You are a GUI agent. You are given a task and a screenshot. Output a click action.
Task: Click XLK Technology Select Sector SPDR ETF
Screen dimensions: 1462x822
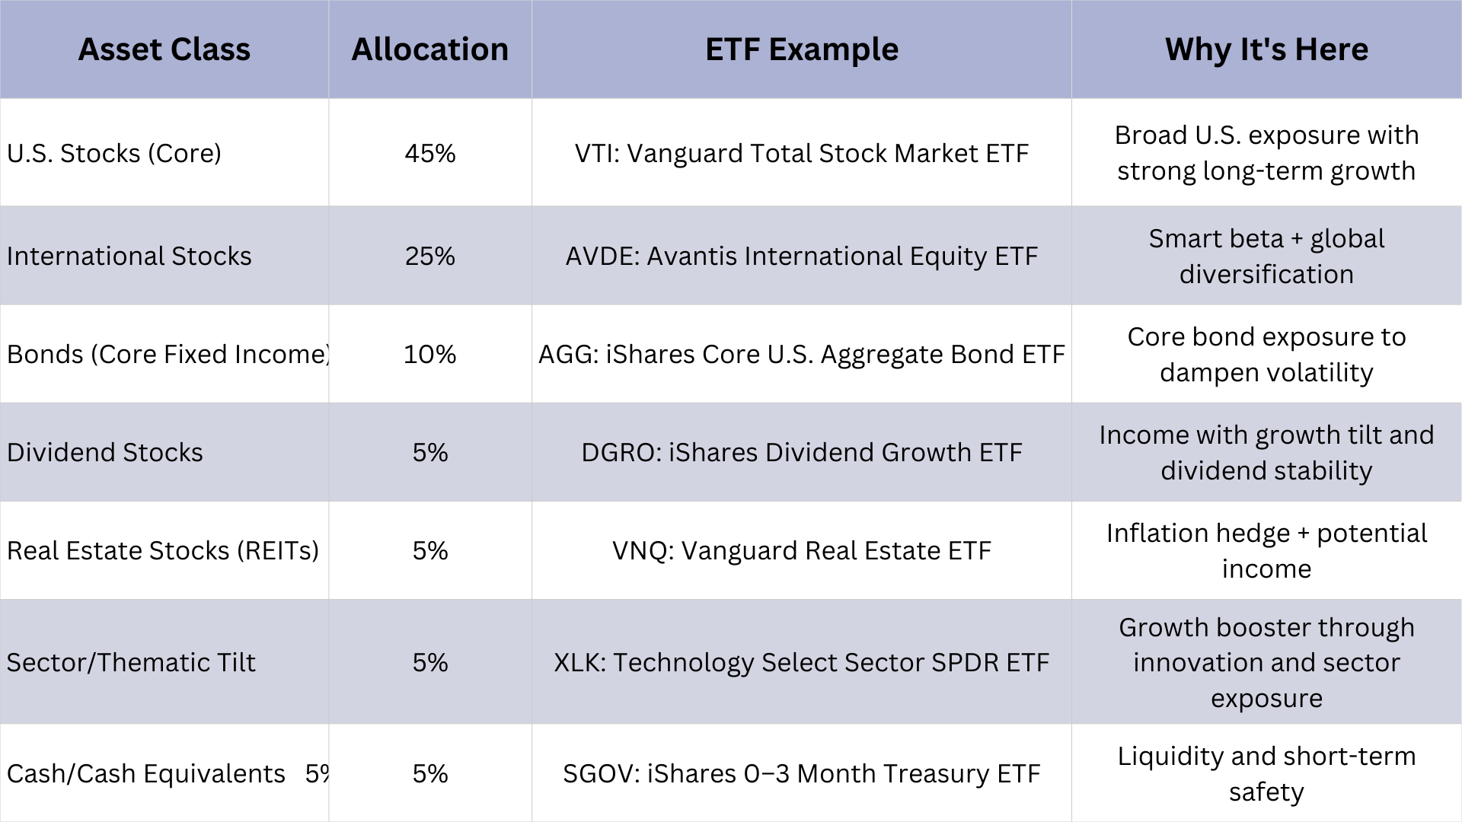tap(801, 662)
